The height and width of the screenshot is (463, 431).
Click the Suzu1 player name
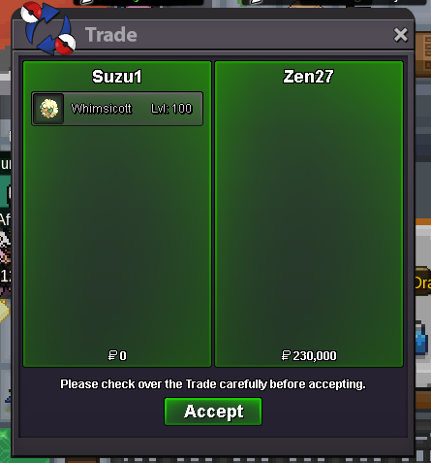117,77
